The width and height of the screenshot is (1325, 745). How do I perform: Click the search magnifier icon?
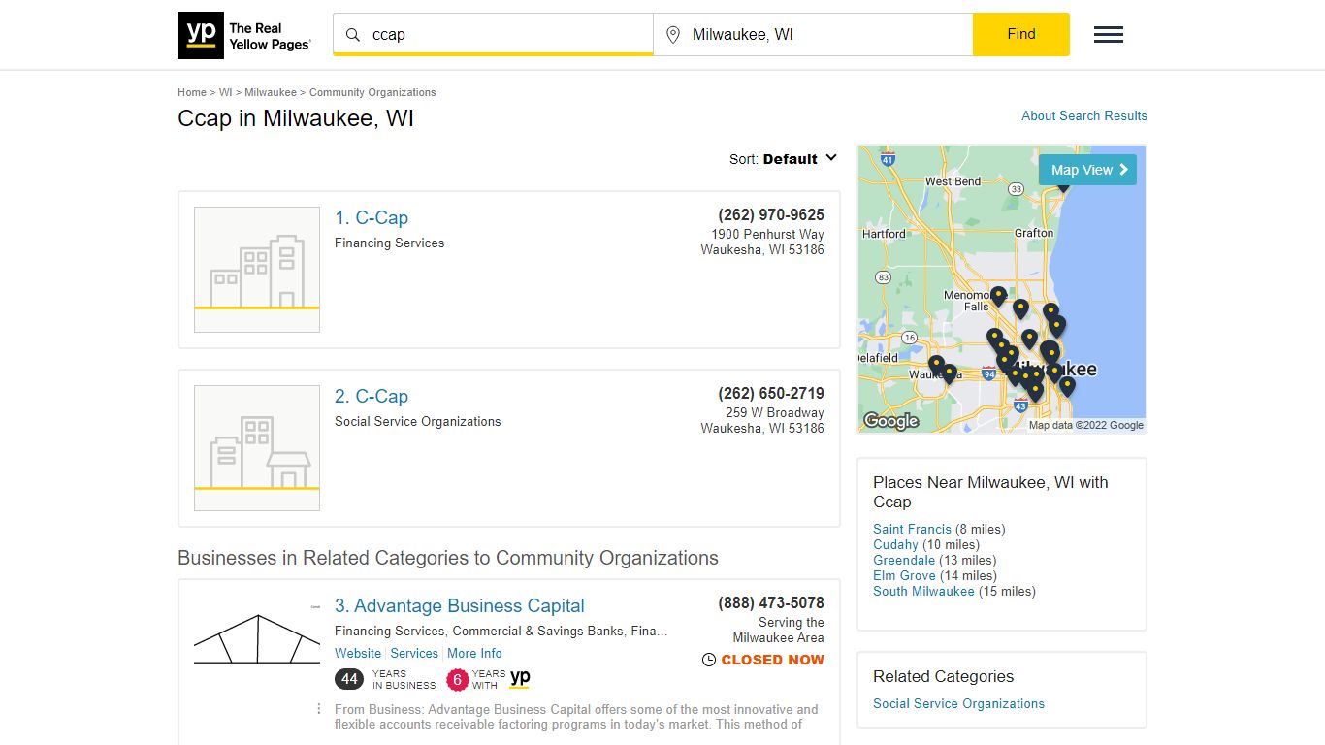click(x=353, y=35)
